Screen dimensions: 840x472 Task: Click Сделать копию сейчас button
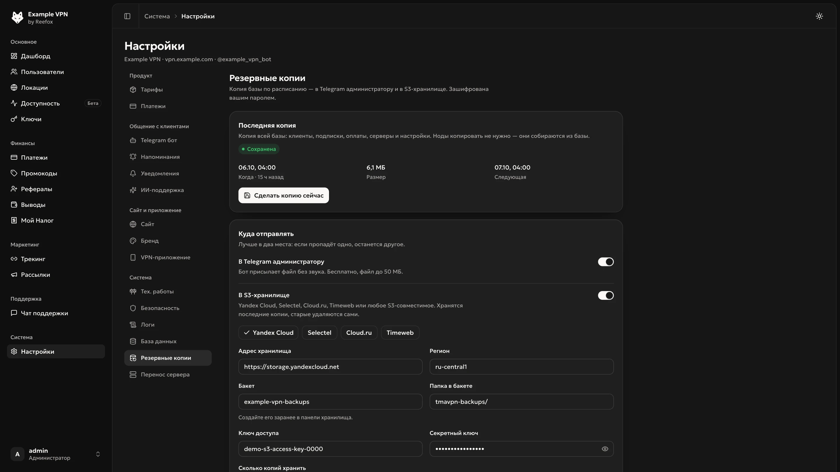click(x=283, y=195)
